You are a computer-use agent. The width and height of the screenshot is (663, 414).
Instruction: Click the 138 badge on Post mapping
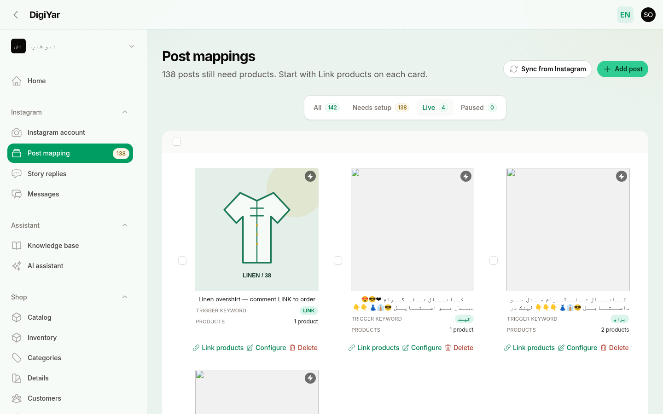pyautogui.click(x=121, y=154)
